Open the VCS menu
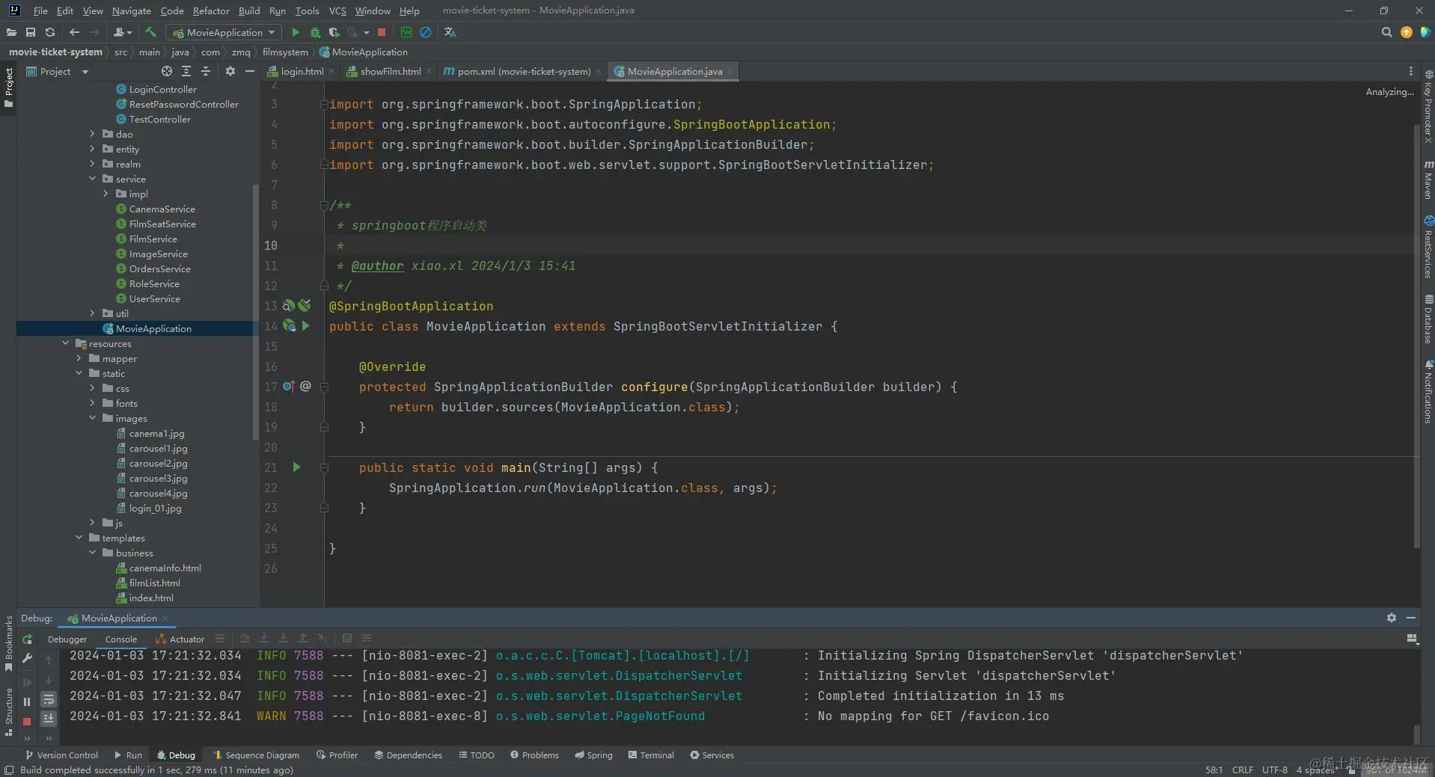Screen dimensions: 1435x777 (x=337, y=10)
